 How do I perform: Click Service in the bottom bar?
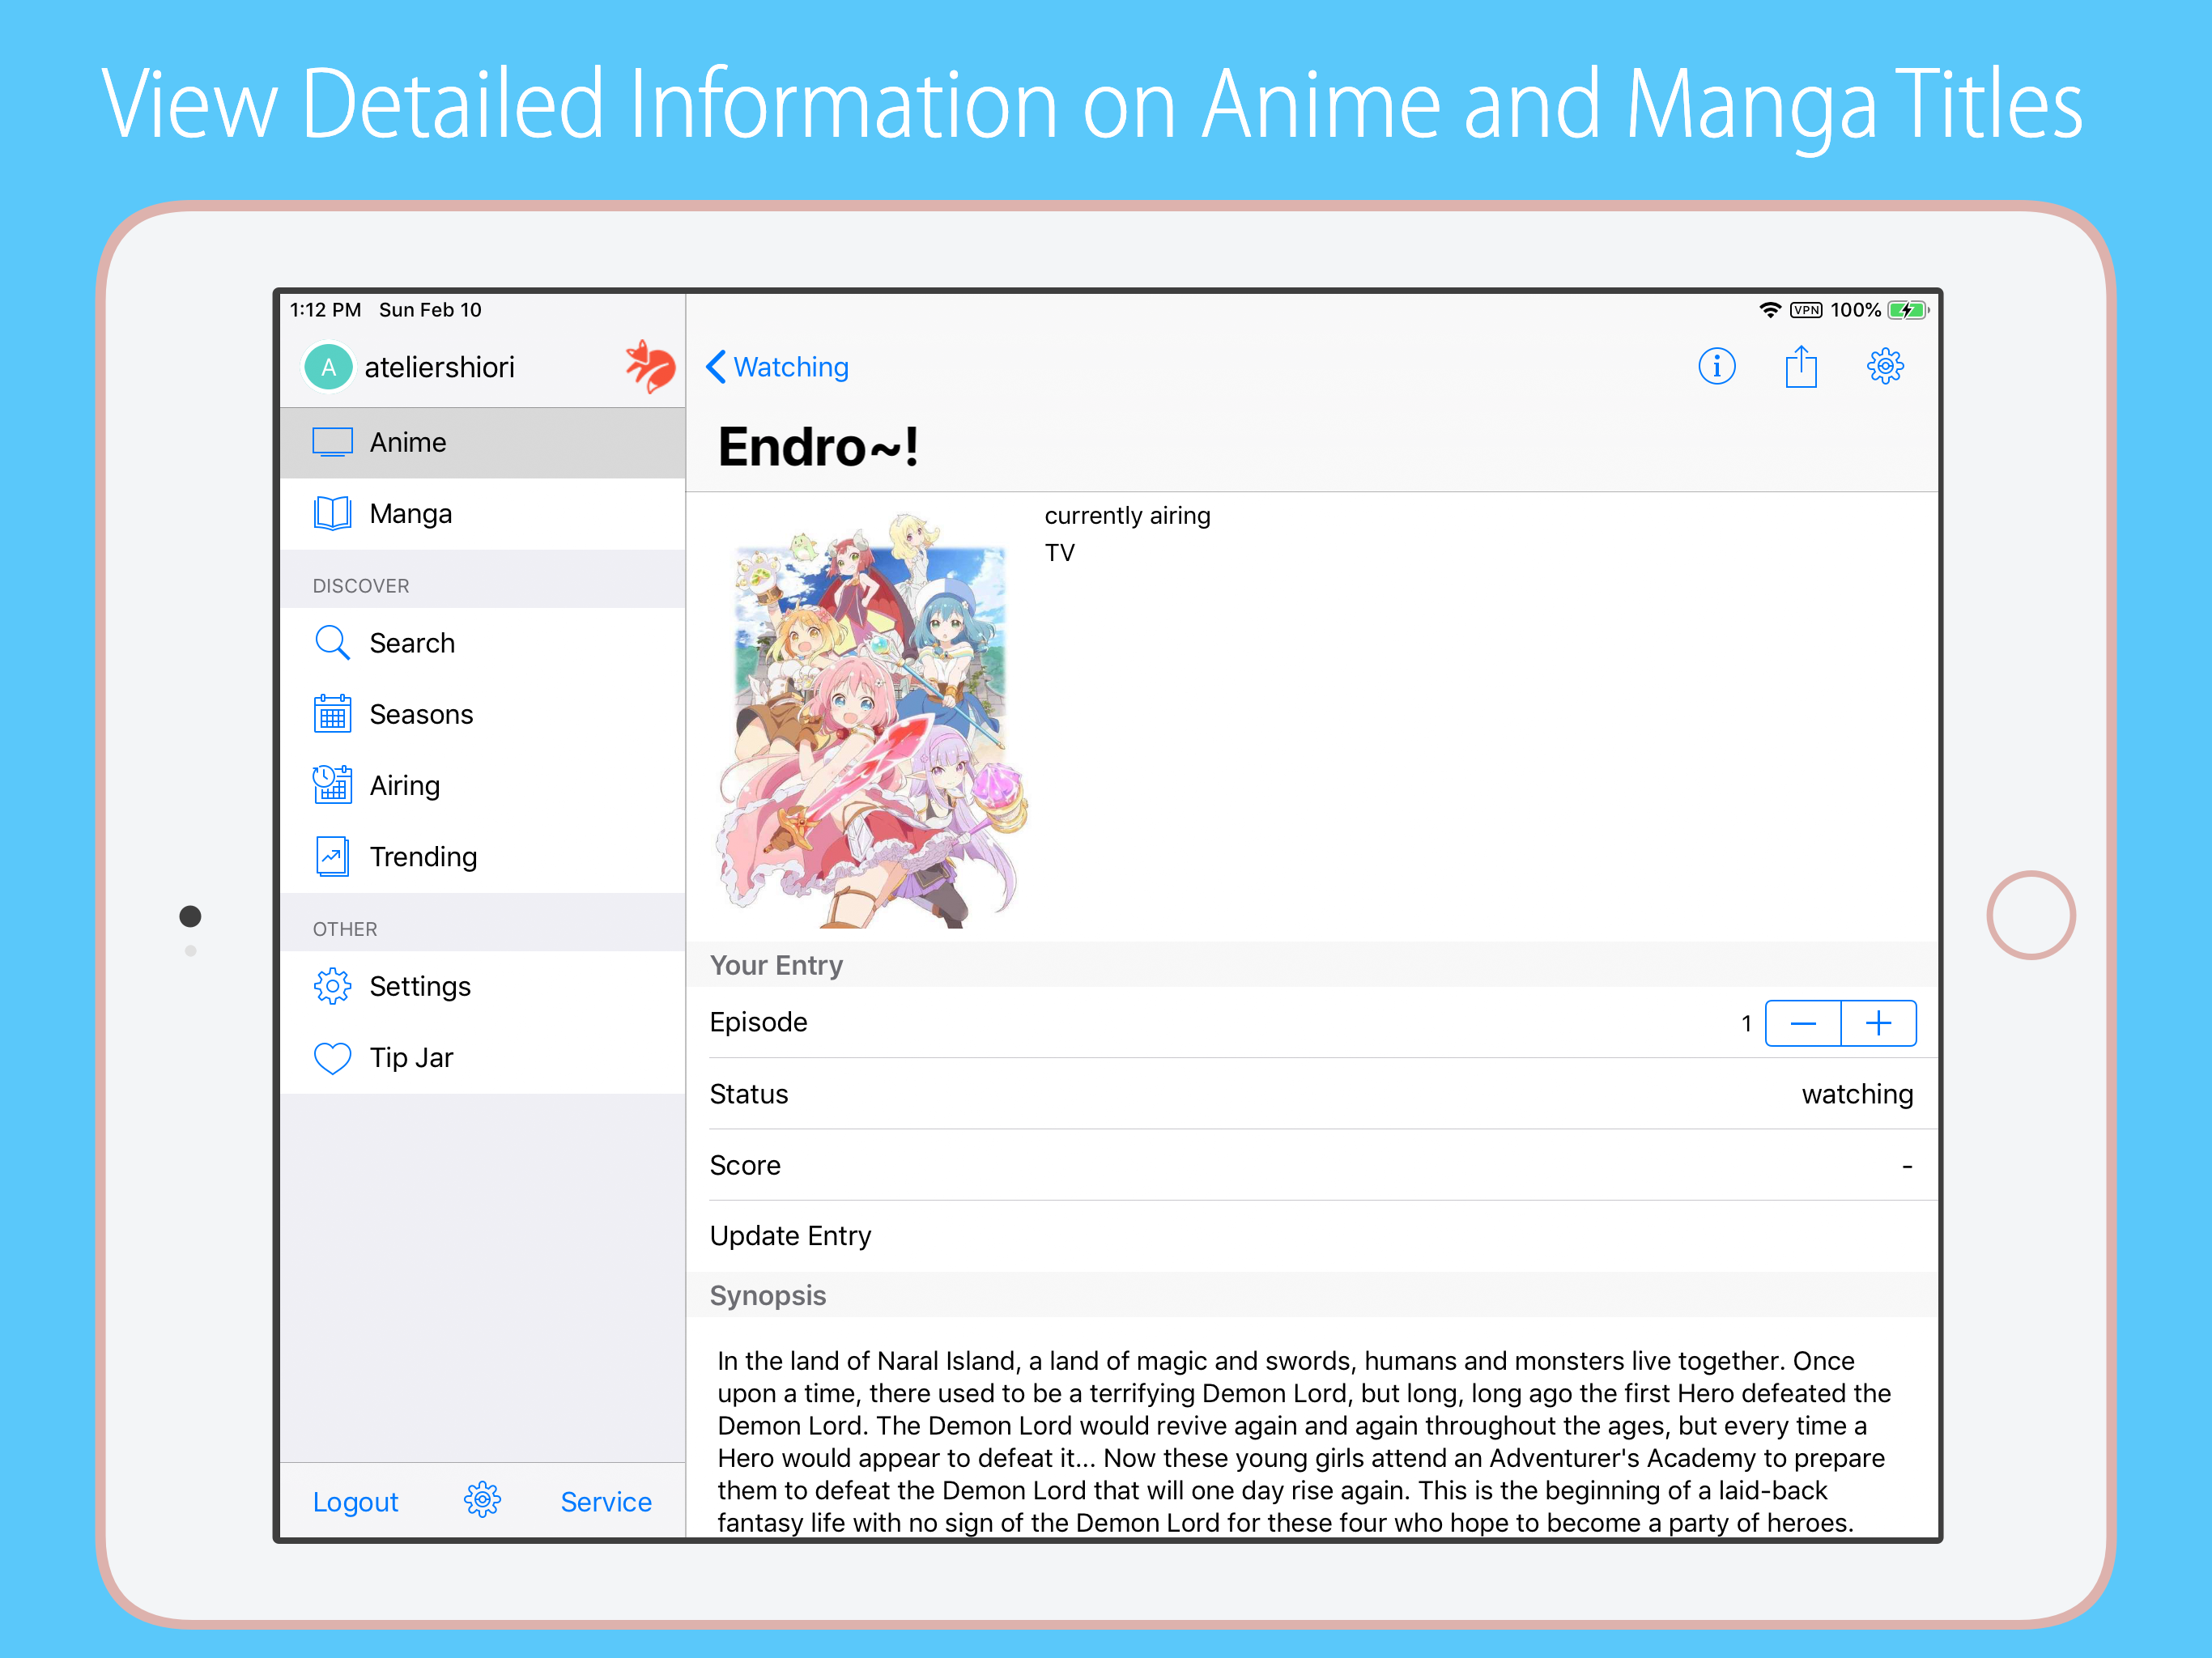point(606,1502)
